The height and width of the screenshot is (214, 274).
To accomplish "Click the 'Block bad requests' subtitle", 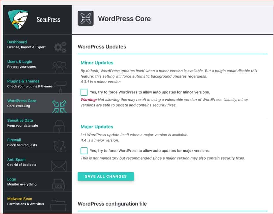I will click(x=22, y=145).
